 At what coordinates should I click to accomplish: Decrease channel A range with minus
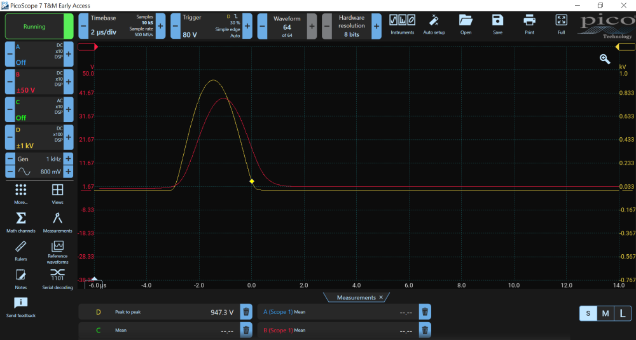coord(10,54)
